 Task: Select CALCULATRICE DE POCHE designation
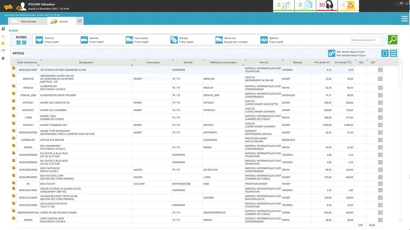point(86,205)
